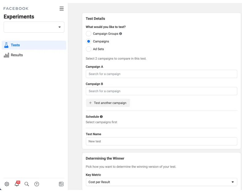Open the help question mark icon
This screenshot has width=242, height=193.
coord(37,184)
